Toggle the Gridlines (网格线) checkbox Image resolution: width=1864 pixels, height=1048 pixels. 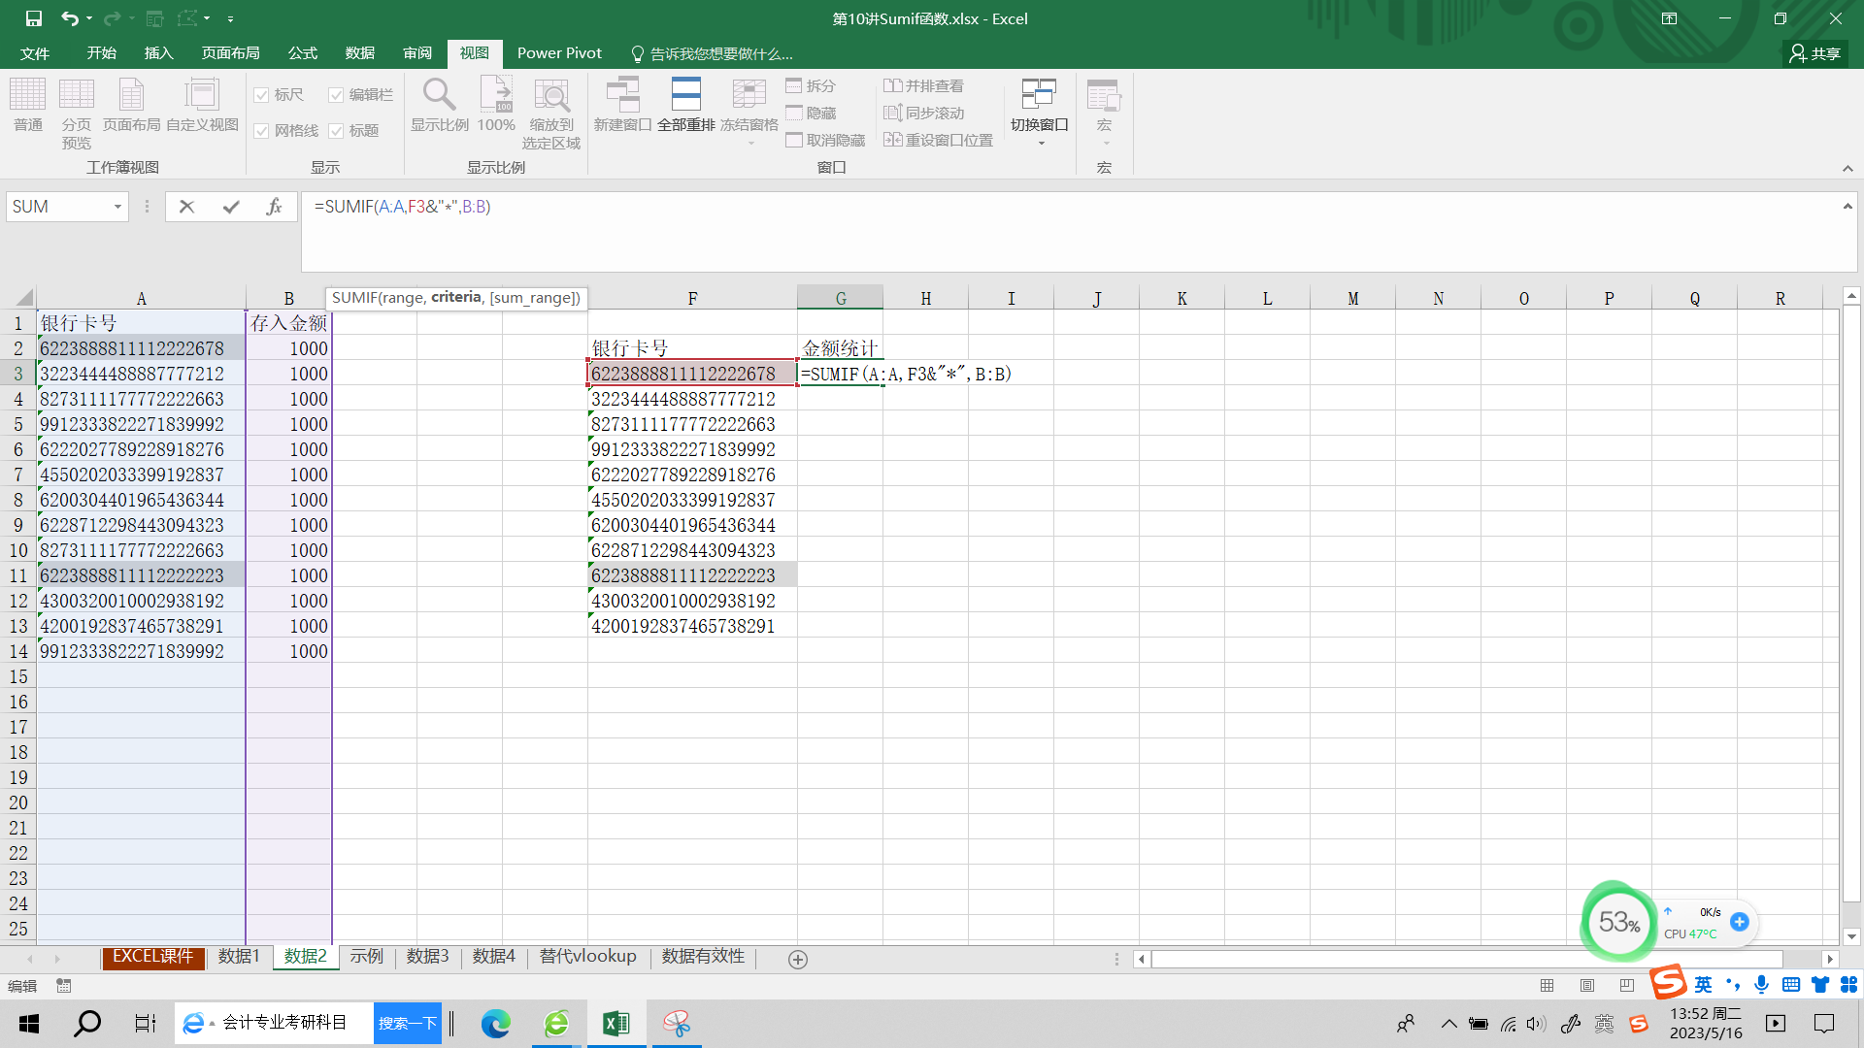(x=261, y=131)
